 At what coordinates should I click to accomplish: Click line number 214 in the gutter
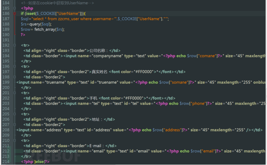tap(6, 162)
